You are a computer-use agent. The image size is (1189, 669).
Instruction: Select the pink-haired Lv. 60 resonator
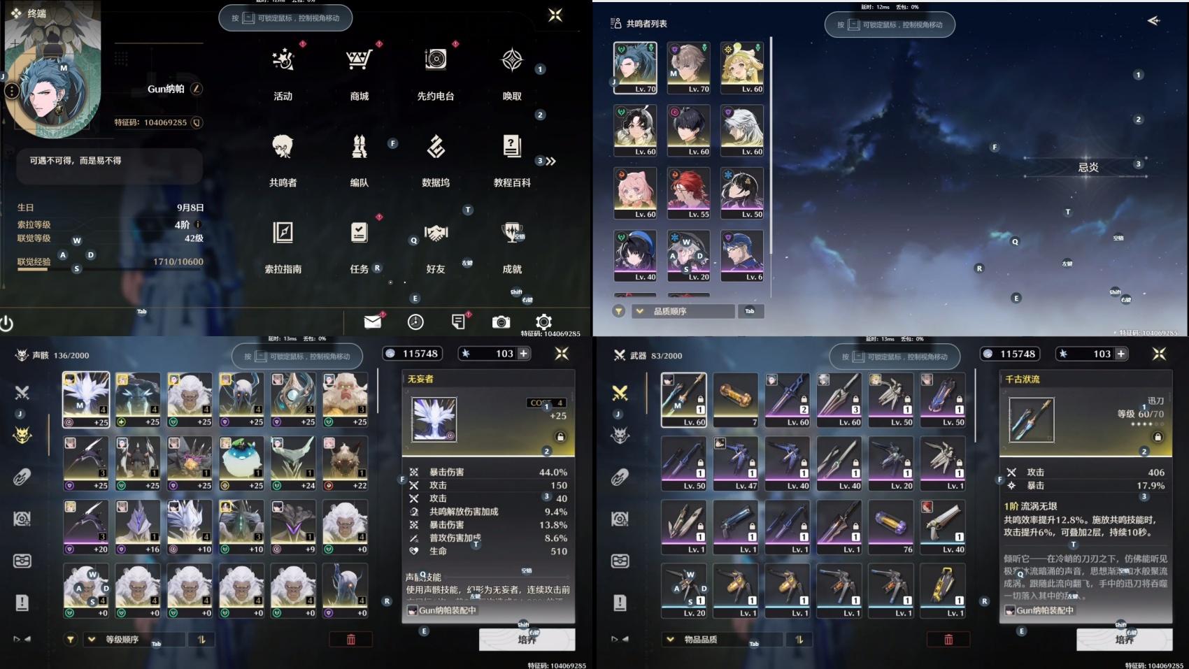pyautogui.click(x=635, y=193)
